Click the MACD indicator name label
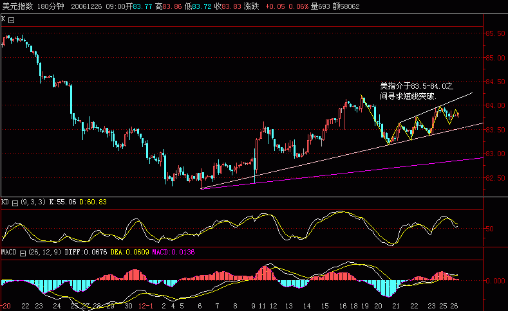Viewport: 508px width, 311px height. click(x=9, y=252)
